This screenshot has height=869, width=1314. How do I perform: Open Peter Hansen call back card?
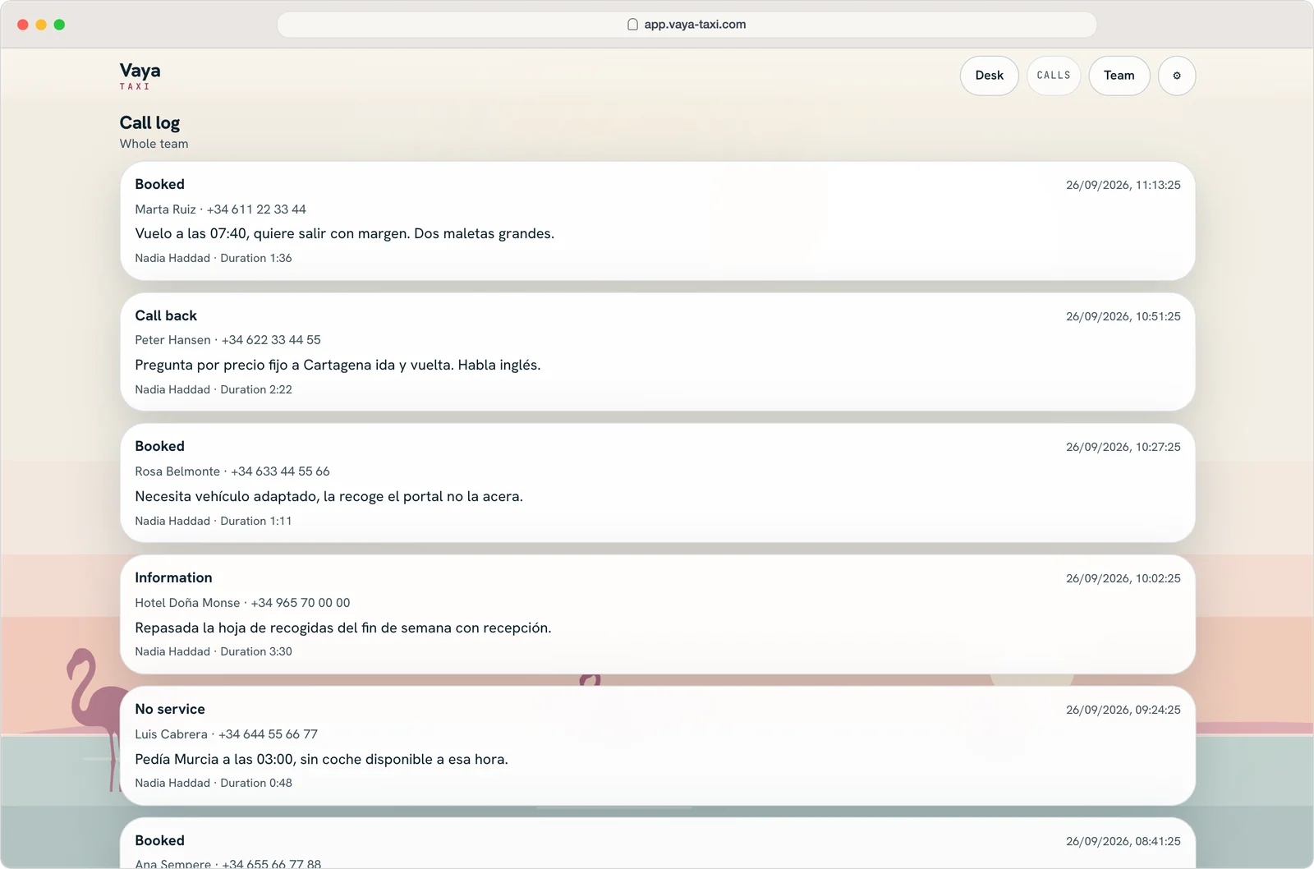pos(657,352)
